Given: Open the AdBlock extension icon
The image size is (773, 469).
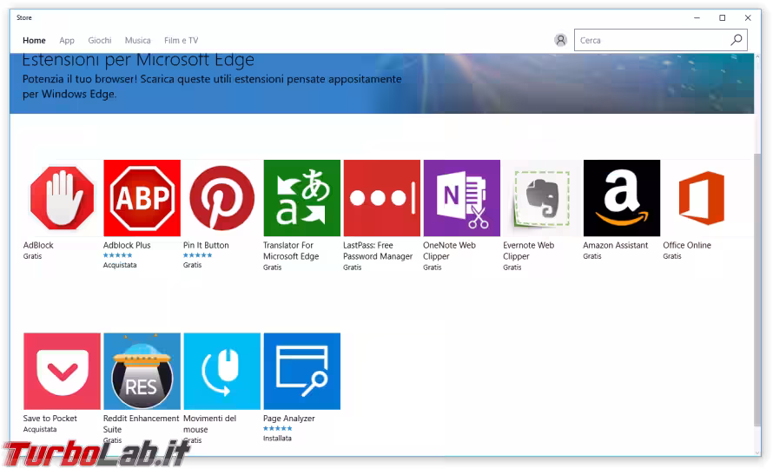Looking at the screenshot, I should coord(62,198).
